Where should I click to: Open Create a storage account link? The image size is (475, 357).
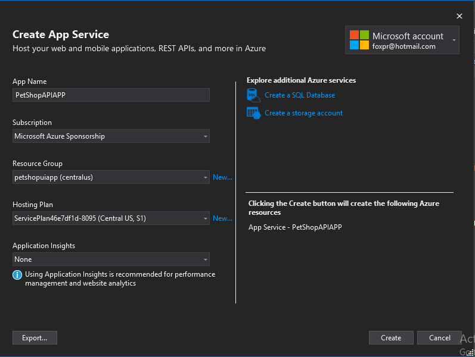tap(303, 113)
